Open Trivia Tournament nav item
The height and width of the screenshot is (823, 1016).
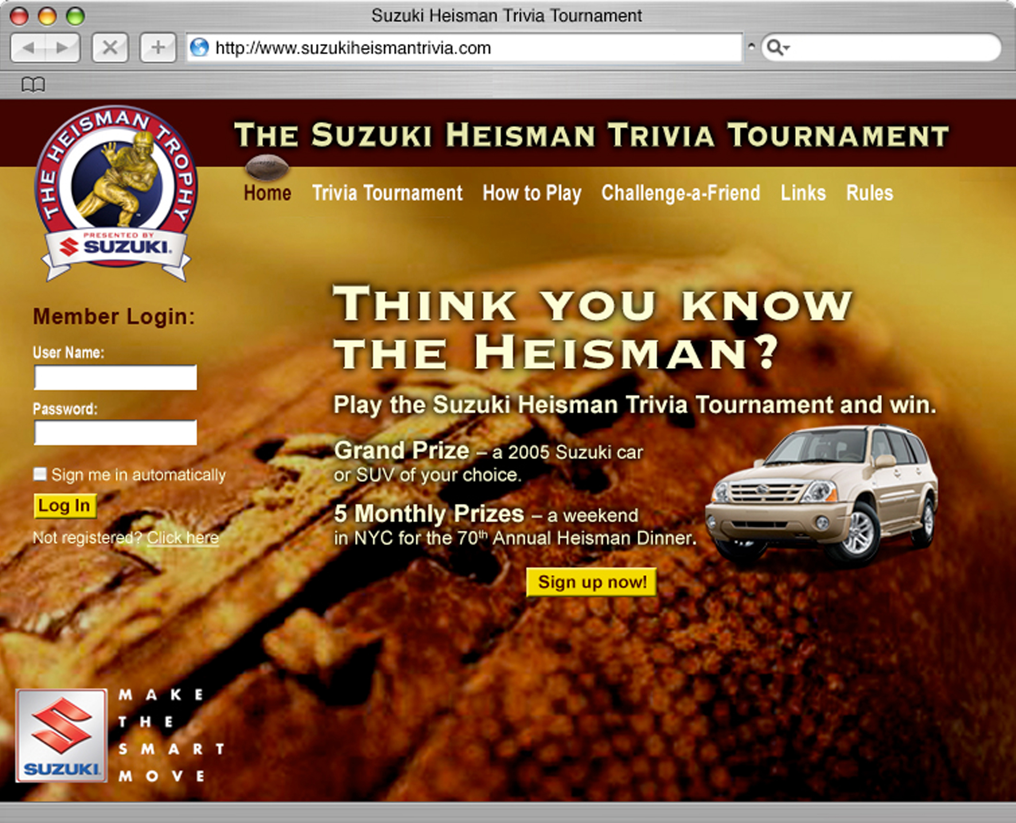[387, 193]
